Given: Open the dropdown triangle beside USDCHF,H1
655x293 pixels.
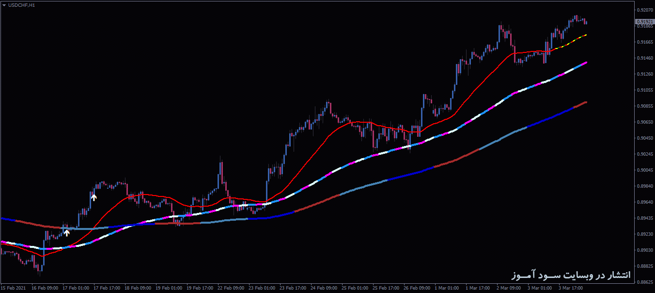Looking at the screenshot, I should [4, 5].
